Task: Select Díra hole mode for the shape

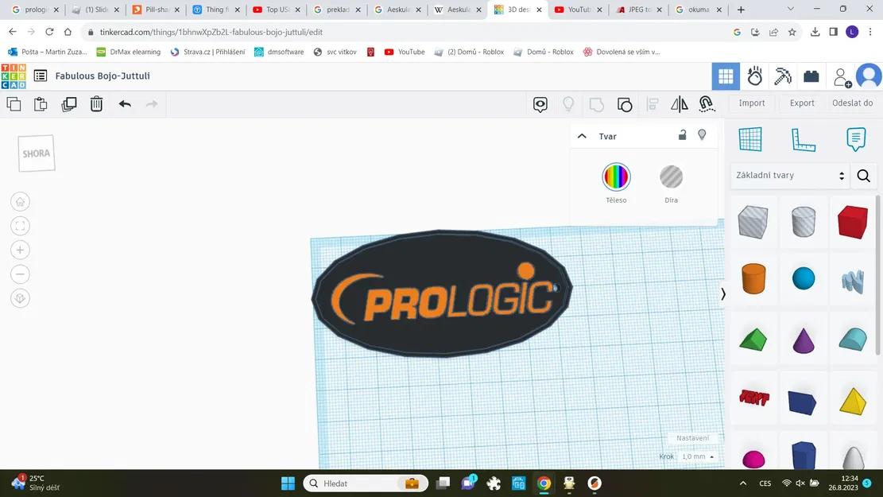Action: tap(671, 176)
